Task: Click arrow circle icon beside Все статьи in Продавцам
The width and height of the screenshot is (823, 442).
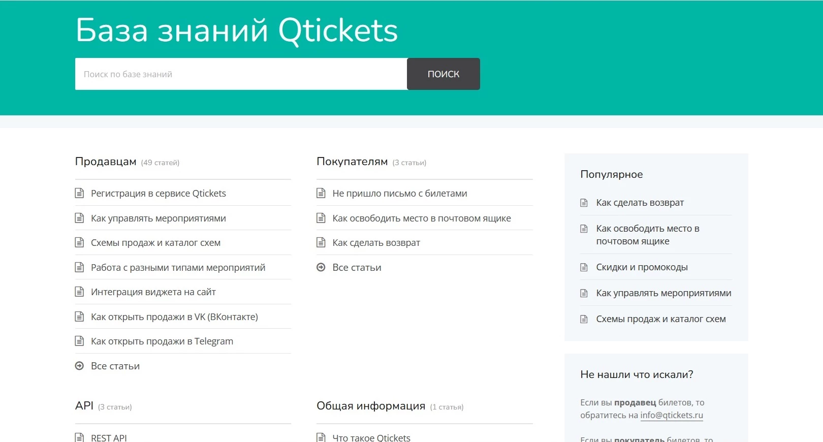Action: (x=79, y=366)
